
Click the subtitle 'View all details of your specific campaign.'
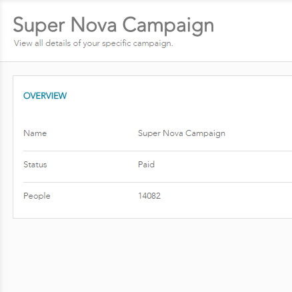[93, 43]
